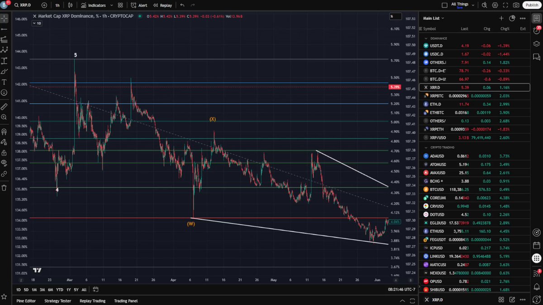Screen dimensions: 543x305
Task: Open the Indicators dialog
Action: [x=94, y=5]
